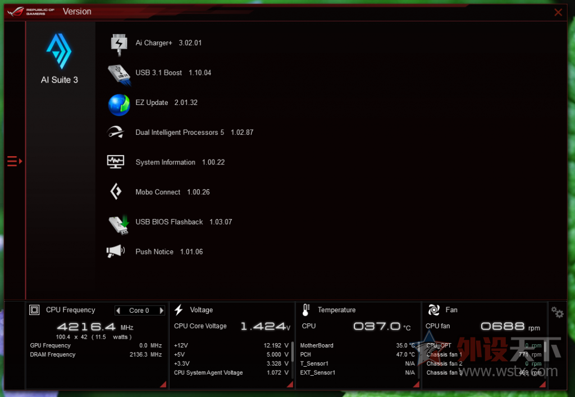Click the EZ Update globe icon
The image size is (575, 397).
pyautogui.click(x=119, y=105)
